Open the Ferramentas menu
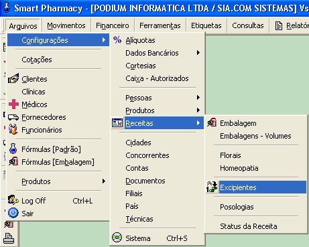 pos(160,25)
